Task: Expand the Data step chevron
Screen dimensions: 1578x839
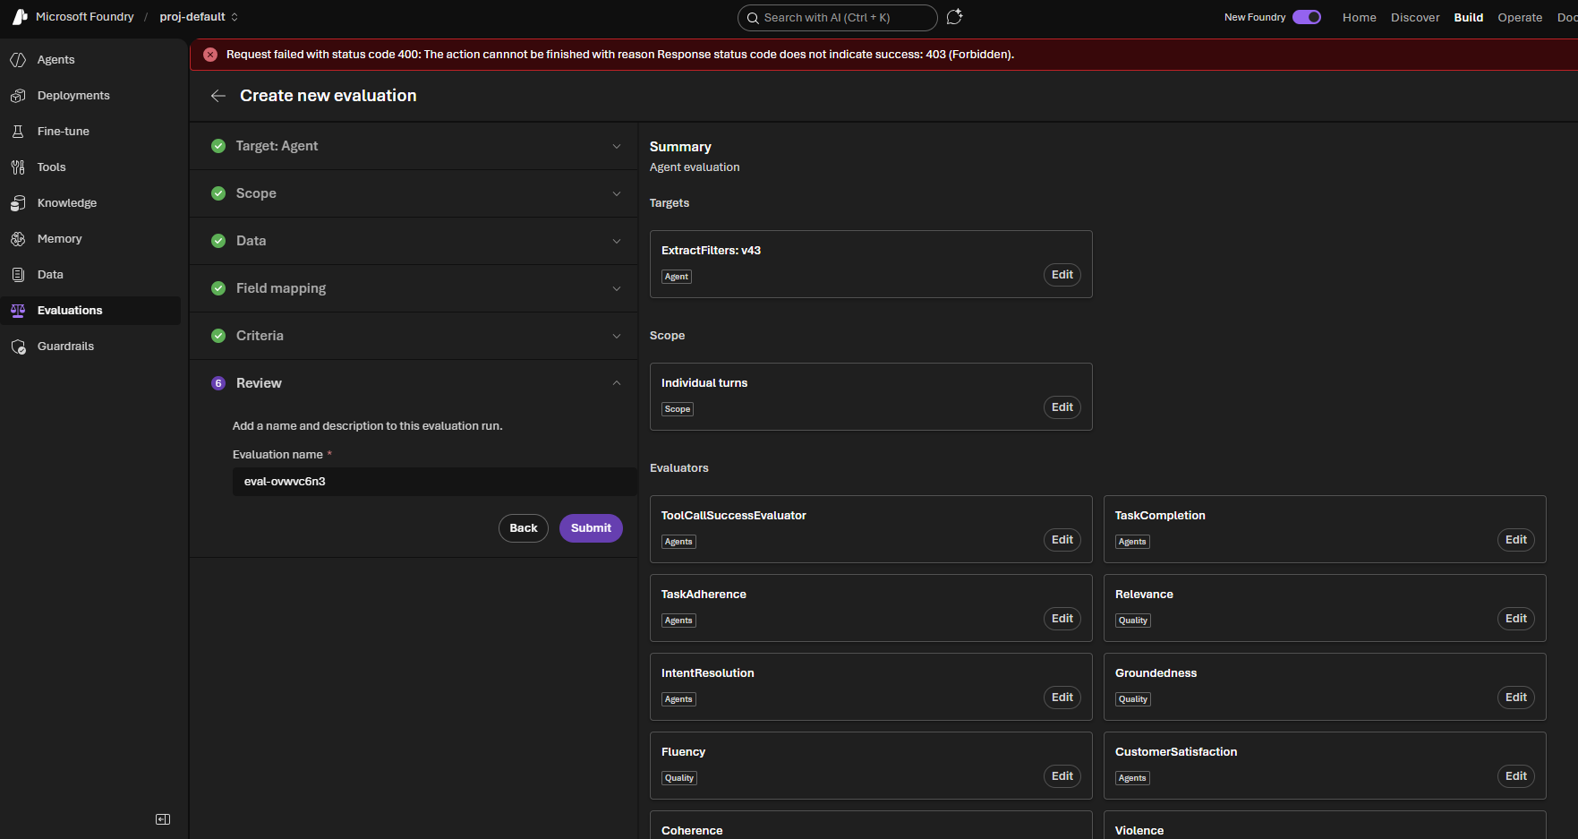Action: coord(617,241)
